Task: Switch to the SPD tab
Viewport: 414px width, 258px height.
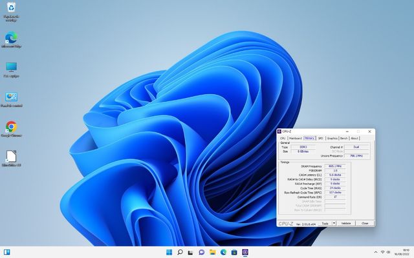Action: point(321,138)
